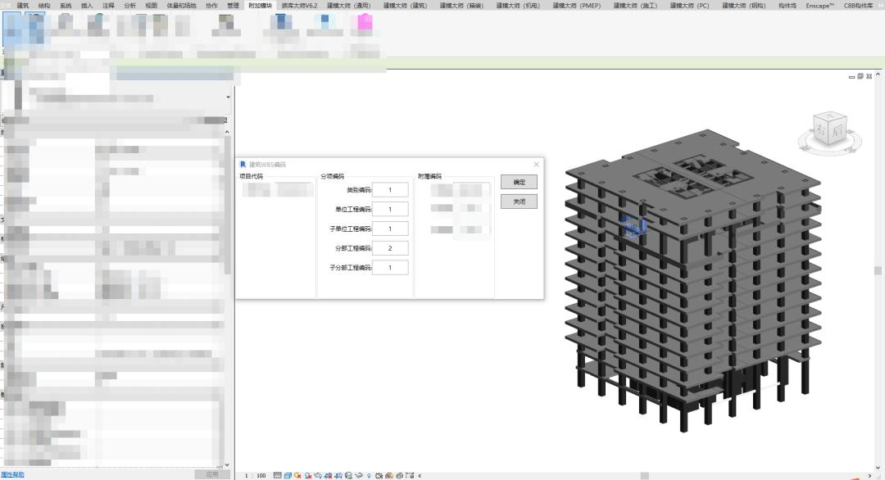The height and width of the screenshot is (480, 885).
Task: Select the blue highlighted element on the model
Action: click(x=633, y=226)
